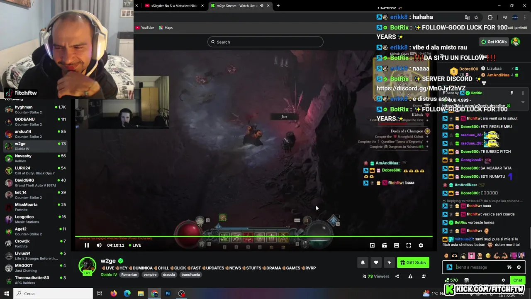
Task: Expand the gifters leaderboard handle
Action: point(484,83)
